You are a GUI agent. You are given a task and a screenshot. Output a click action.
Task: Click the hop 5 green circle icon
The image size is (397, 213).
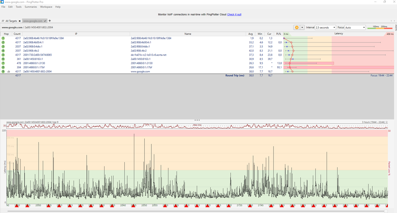(3, 55)
